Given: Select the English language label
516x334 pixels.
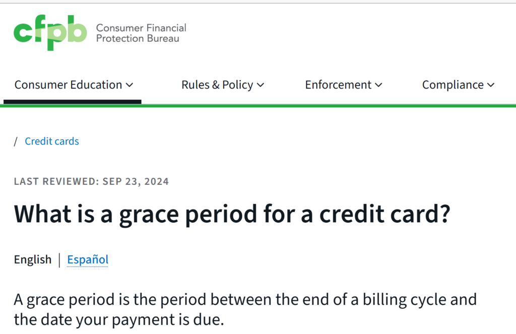Looking at the screenshot, I should [33, 260].
